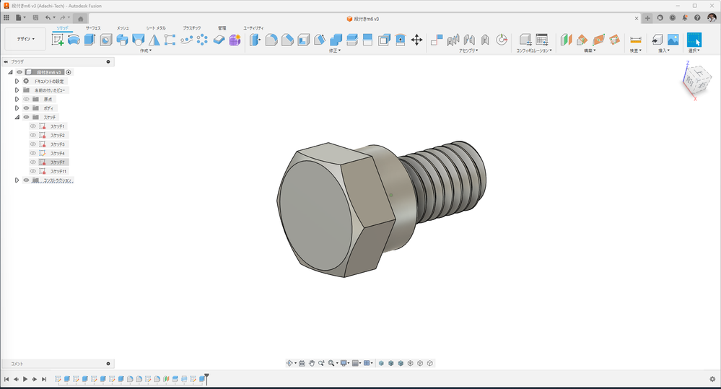
Task: Expand the 原点 folder node
Action: 17,99
